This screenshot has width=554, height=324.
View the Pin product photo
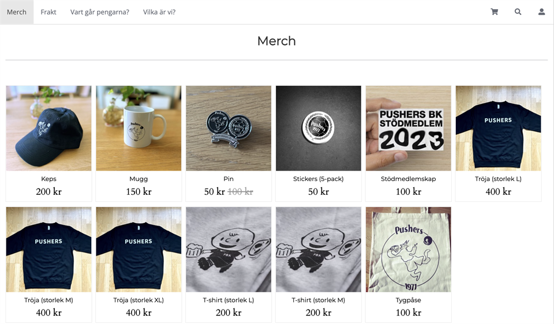pos(229,128)
